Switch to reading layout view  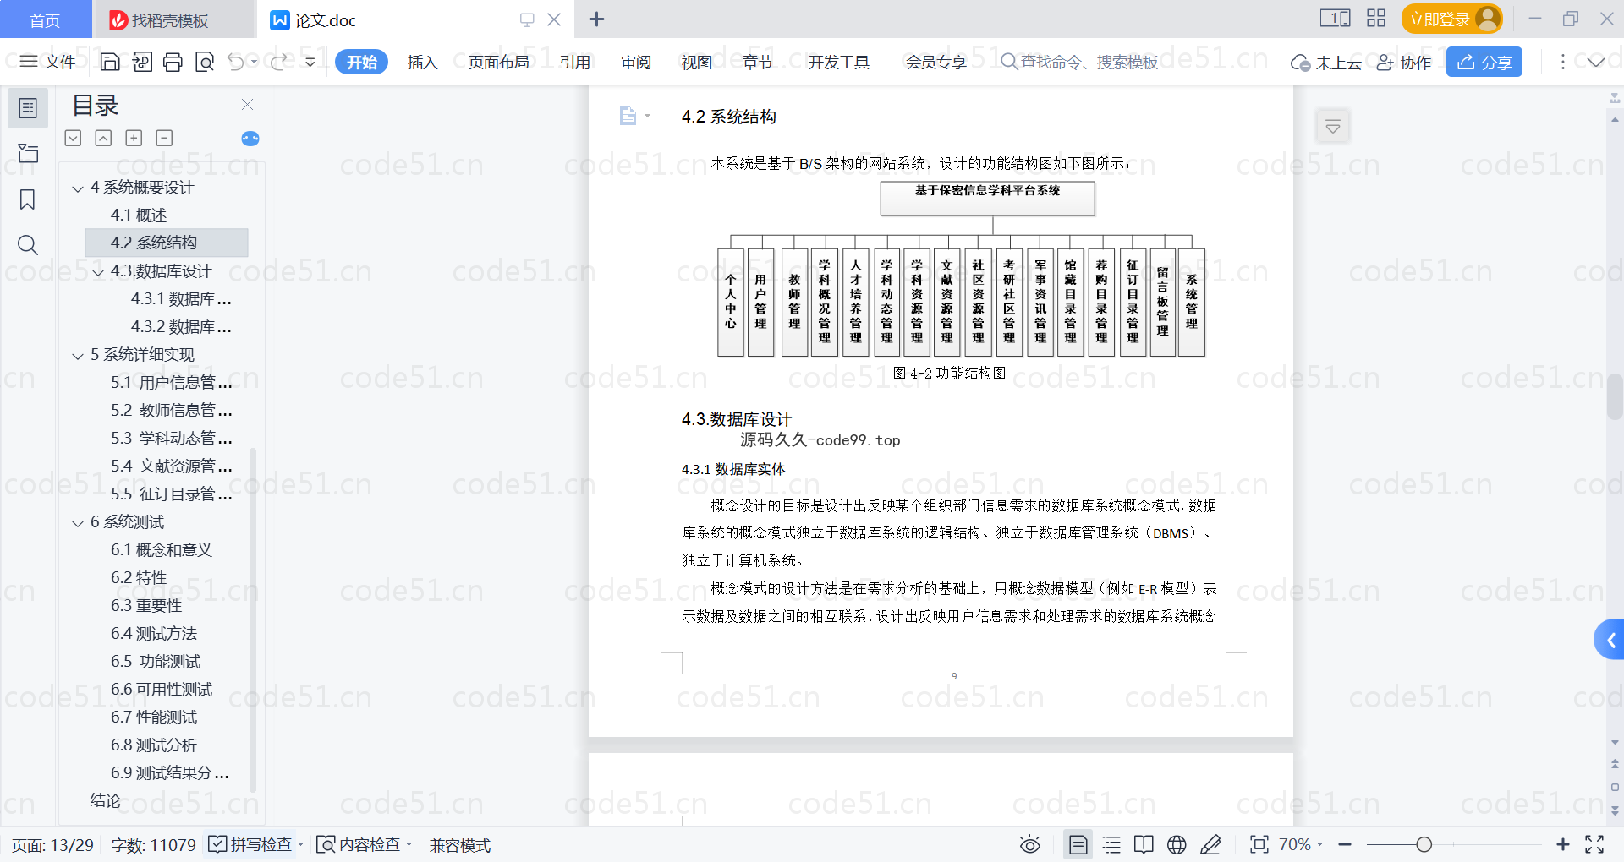point(1144,844)
